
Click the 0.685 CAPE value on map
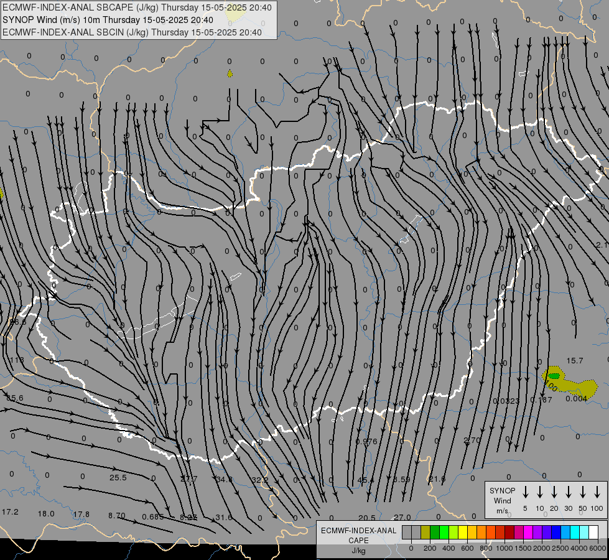(153, 517)
